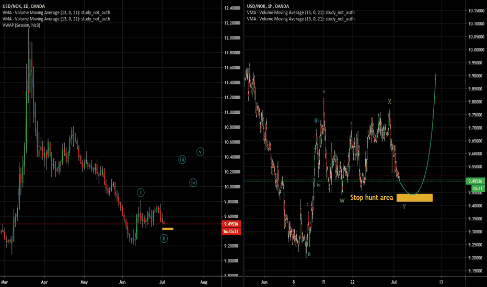Click 12.40000 on the daily price axis
This screenshot has width=487, height=287.
pos(233,8)
